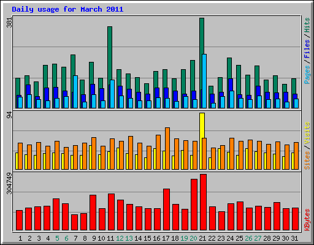
Task: Click weekend day label 27
Action: coord(258,238)
